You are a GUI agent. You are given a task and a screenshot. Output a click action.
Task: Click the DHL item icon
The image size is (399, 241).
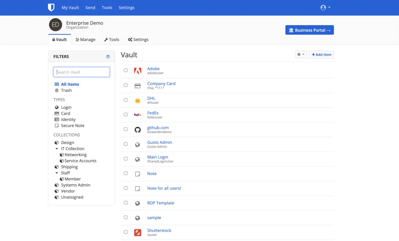(138, 101)
